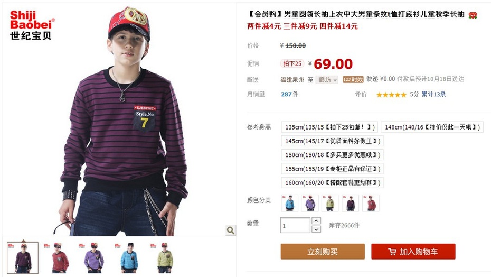The image size is (491, 277).
Task: Click 加入购物车 add to cart button
Action: (413, 252)
